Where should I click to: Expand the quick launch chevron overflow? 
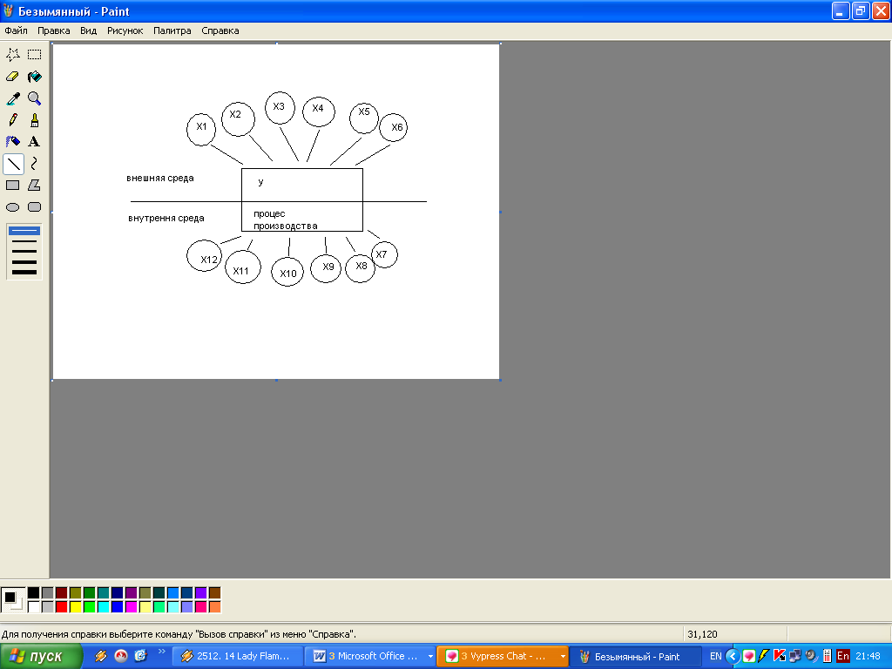161,652
